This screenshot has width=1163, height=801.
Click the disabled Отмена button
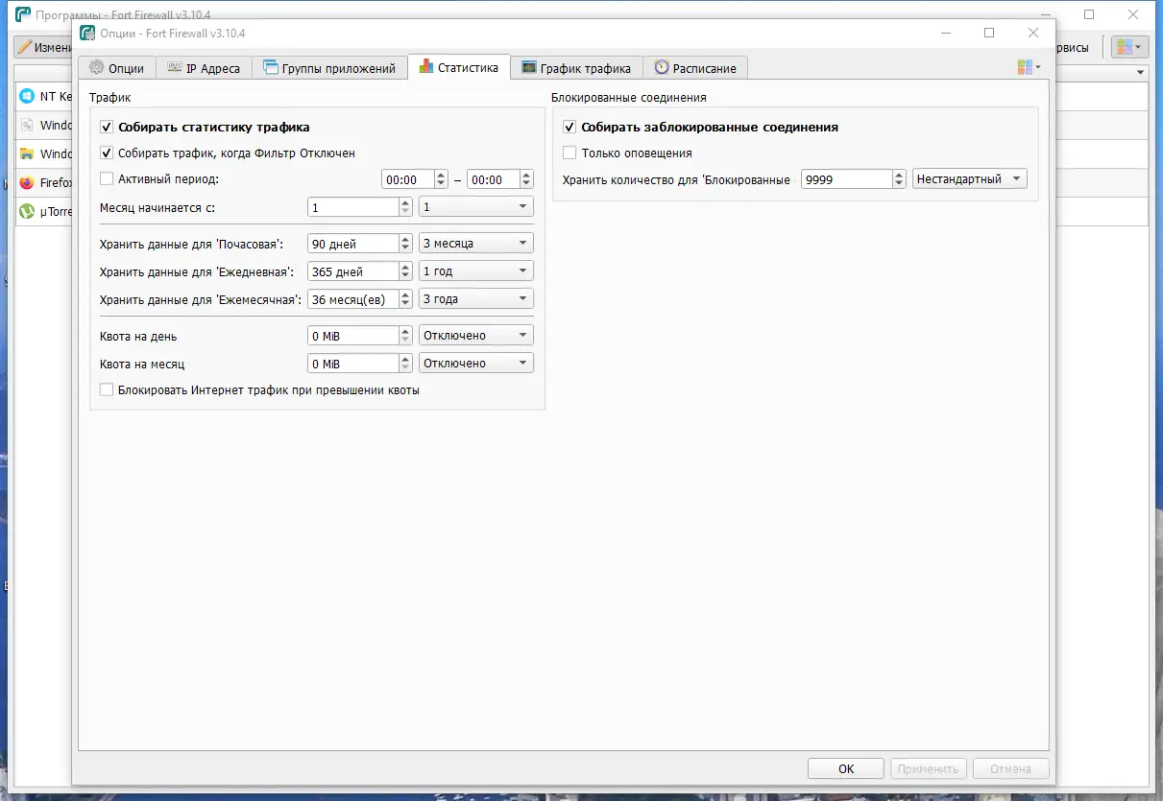pos(1010,768)
